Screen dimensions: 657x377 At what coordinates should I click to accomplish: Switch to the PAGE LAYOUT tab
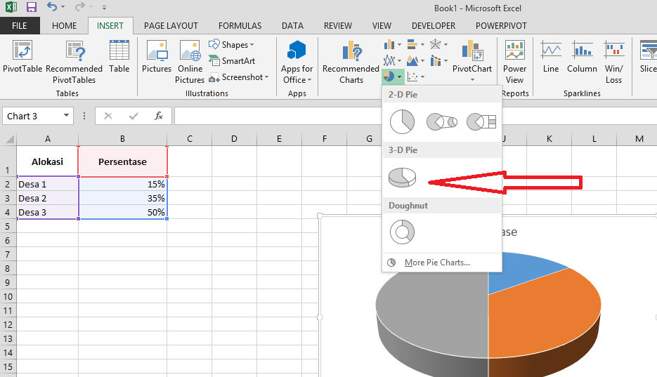click(171, 26)
